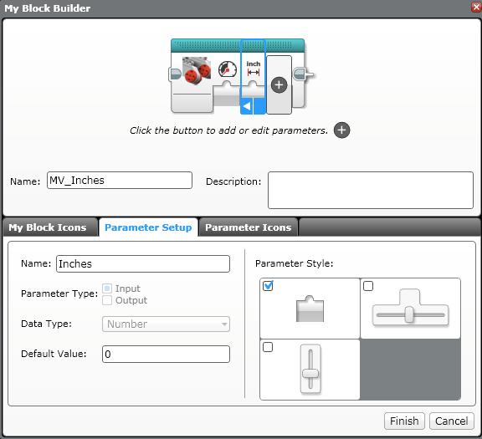
Task: Pick the plain input parameter style thumbnail
Action: click(x=310, y=309)
